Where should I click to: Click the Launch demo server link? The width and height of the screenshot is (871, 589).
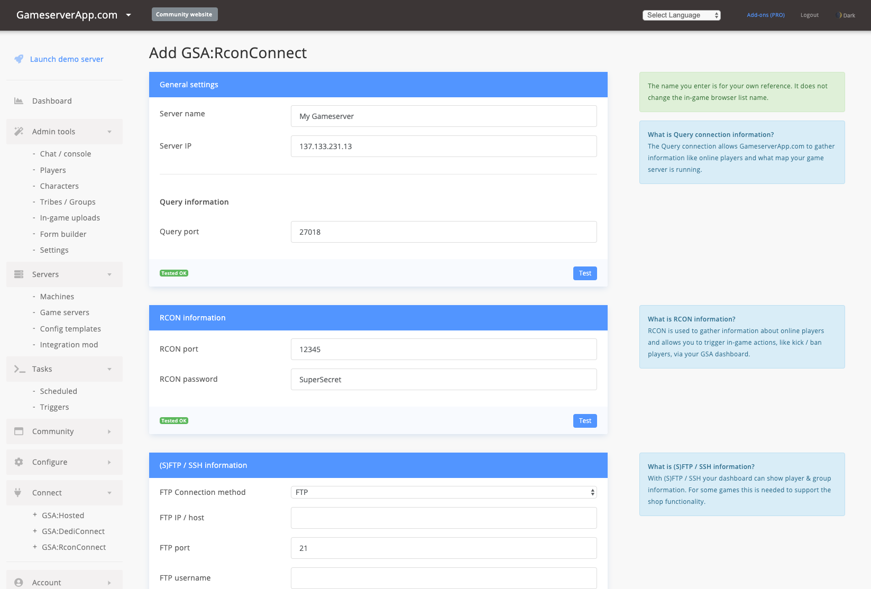click(x=67, y=59)
